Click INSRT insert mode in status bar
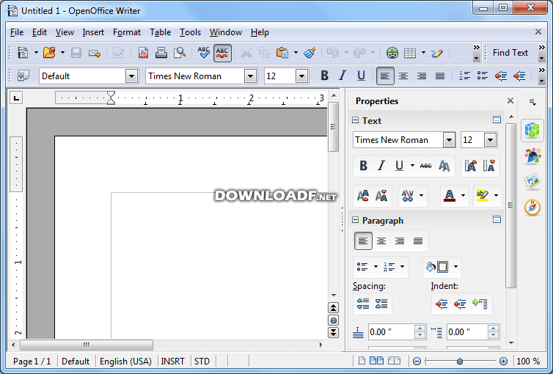This screenshot has height=374, width=553. 172,362
